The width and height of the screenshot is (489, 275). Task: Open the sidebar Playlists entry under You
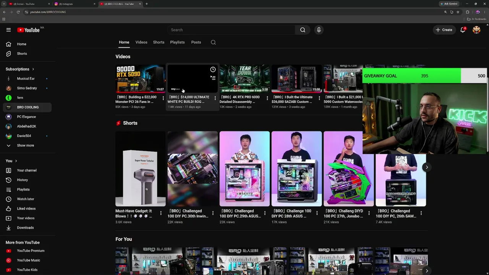[28, 189]
